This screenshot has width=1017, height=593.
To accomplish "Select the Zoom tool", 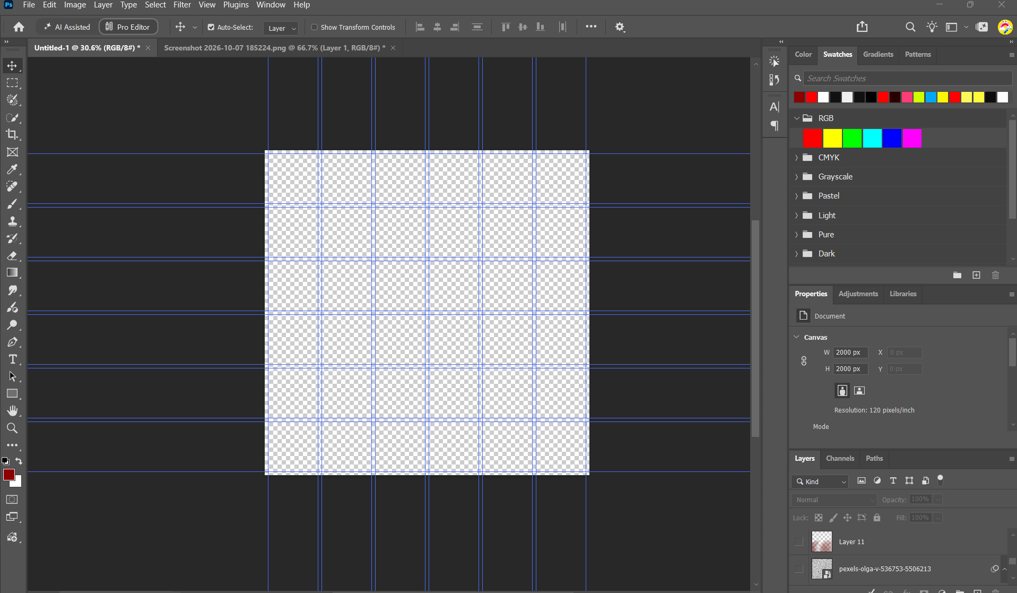I will tap(12, 428).
